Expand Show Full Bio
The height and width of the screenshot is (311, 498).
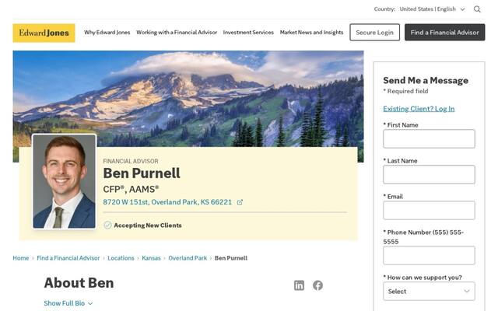pyautogui.click(x=68, y=303)
